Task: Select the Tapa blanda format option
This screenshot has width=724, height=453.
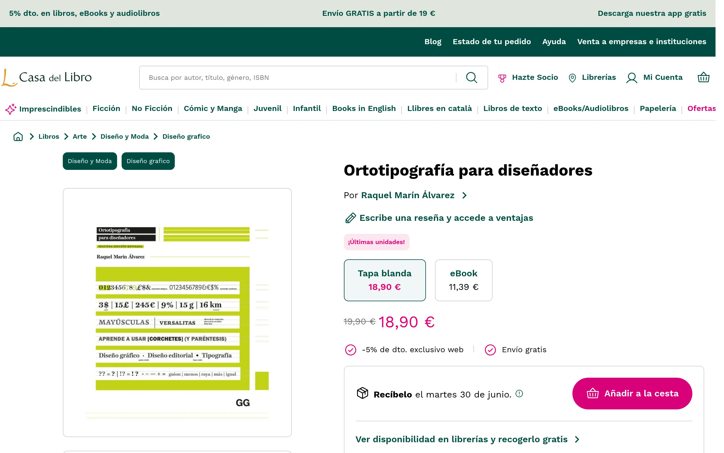Action: pyautogui.click(x=385, y=280)
